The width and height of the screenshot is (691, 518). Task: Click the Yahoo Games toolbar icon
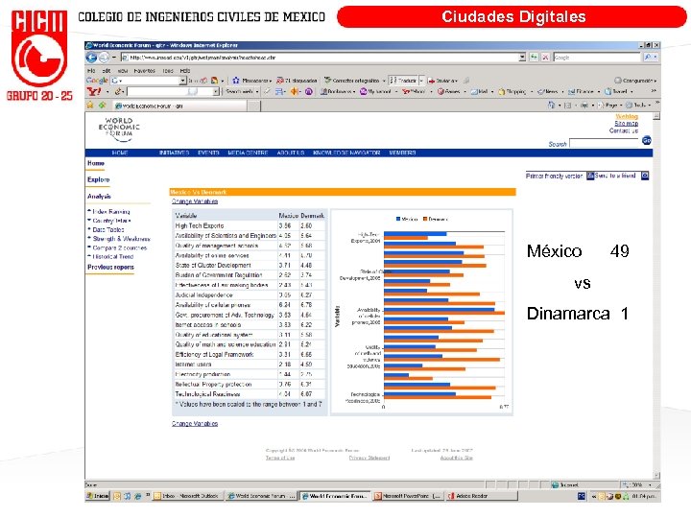448,92
